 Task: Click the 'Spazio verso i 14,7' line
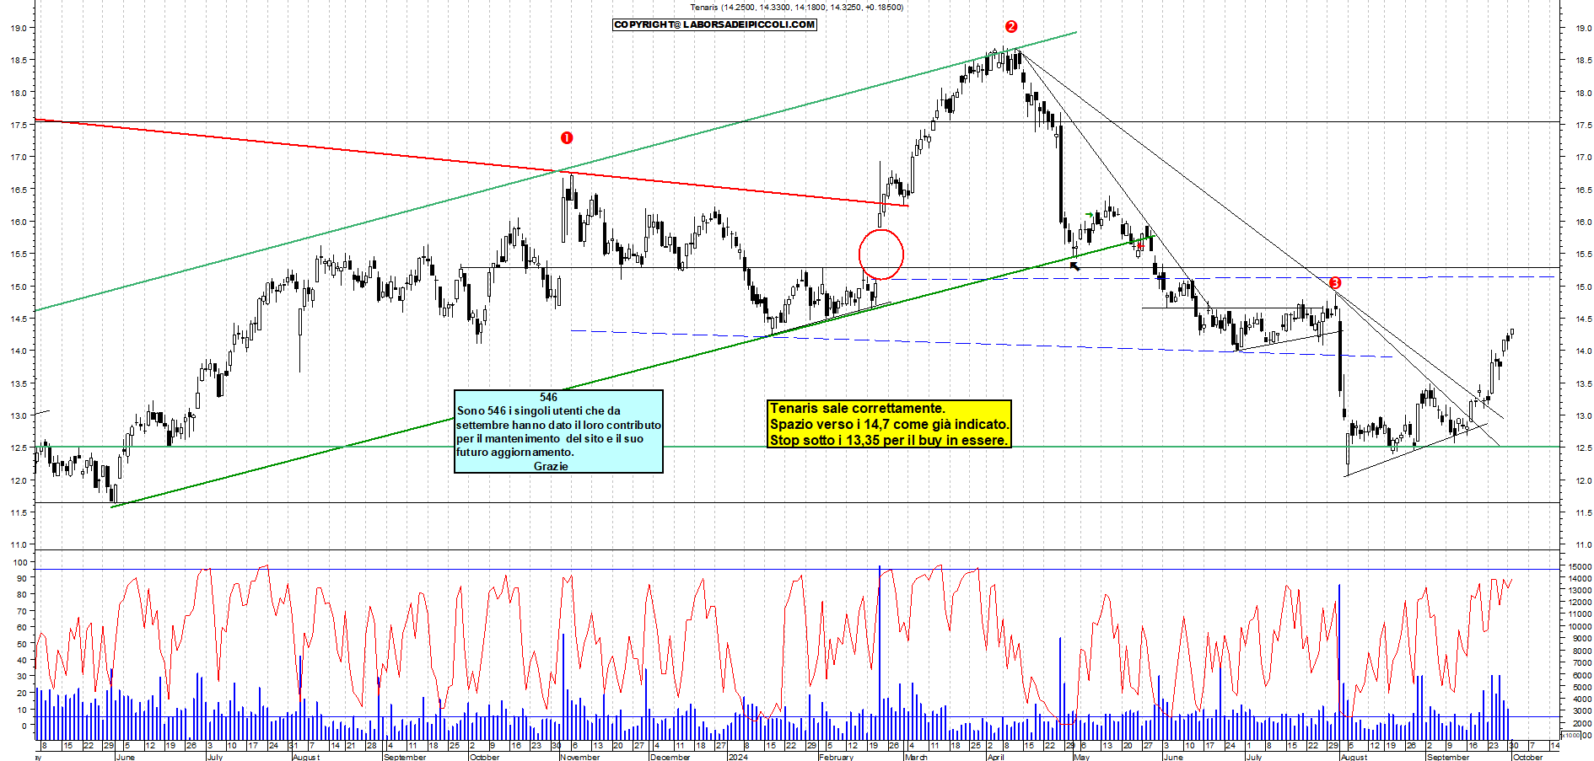pos(889,424)
